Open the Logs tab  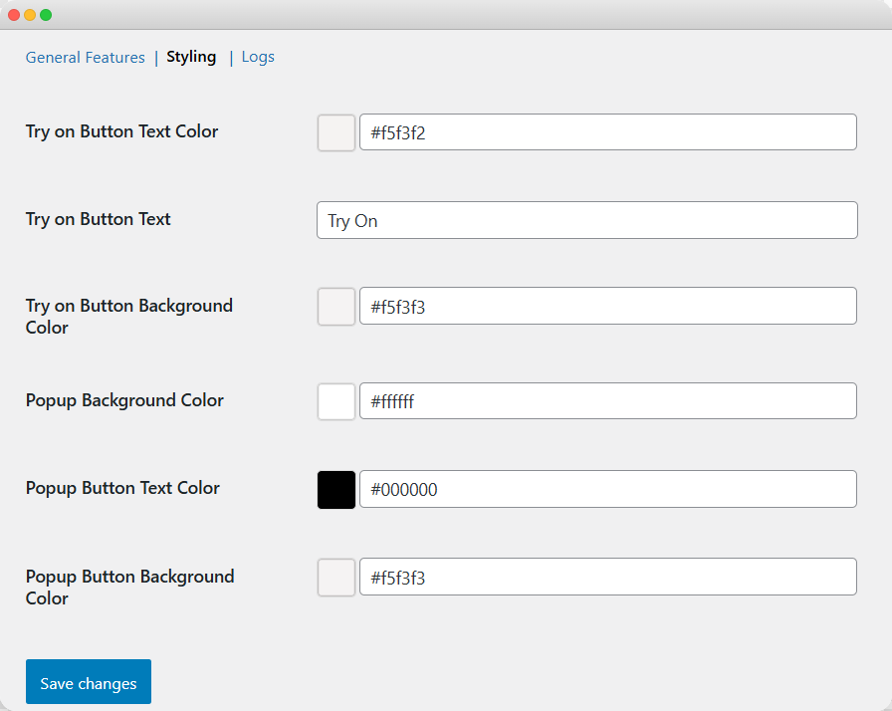coord(258,57)
